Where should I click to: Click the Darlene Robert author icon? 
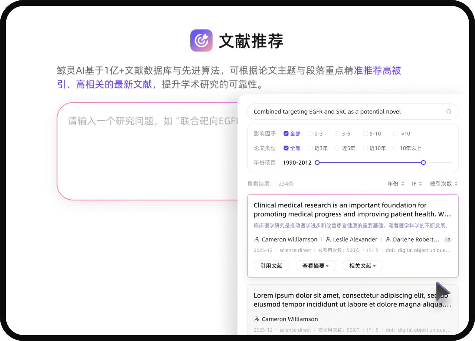[x=388, y=239]
